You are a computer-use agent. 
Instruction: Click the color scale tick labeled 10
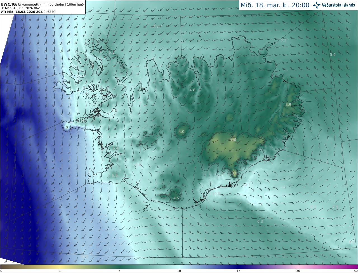pos(179,271)
